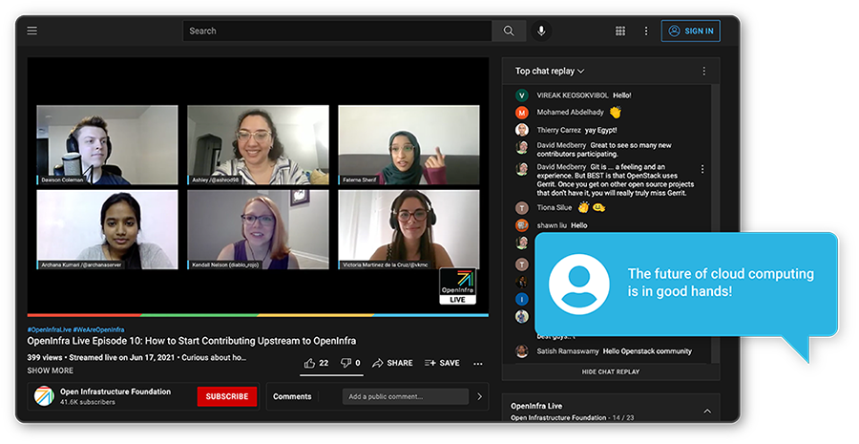Subscribe to Open Infrastructure Foundation
This screenshot has width=859, height=444.
click(227, 396)
